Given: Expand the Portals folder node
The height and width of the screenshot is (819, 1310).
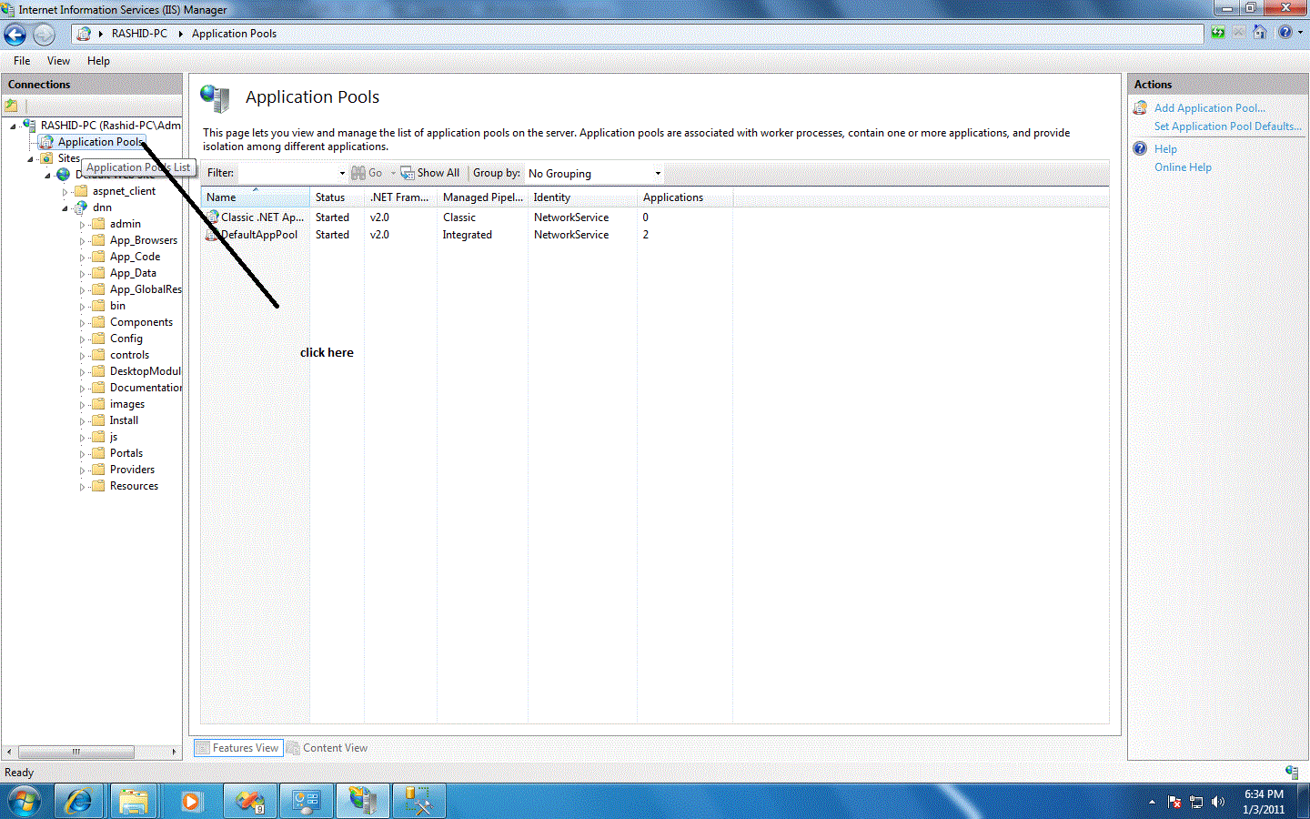Looking at the screenshot, I should pyautogui.click(x=82, y=454).
